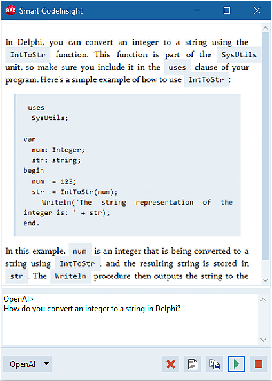Click the 'begin' keyword in code block
272x381 pixels.
pos(34,171)
